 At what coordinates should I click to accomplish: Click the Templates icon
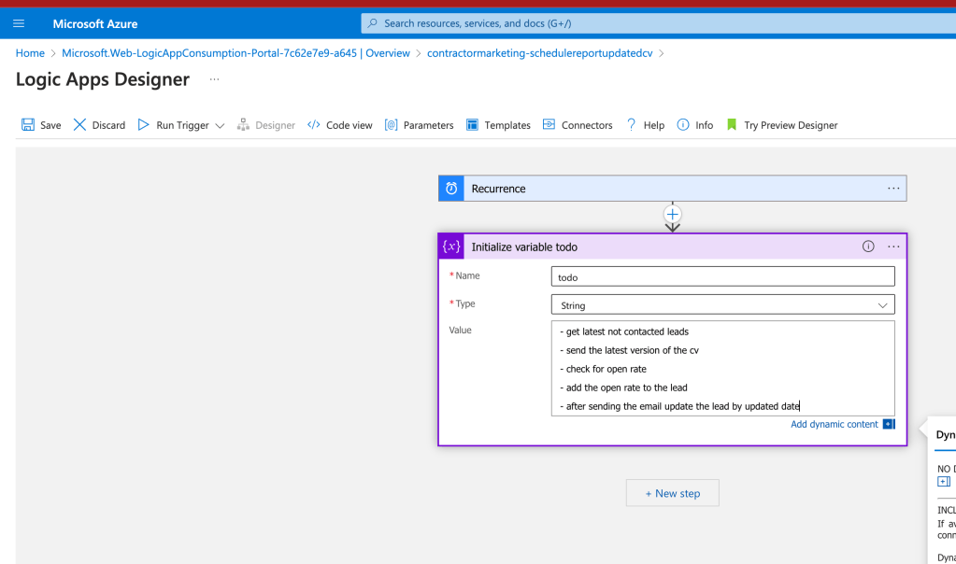tap(473, 125)
